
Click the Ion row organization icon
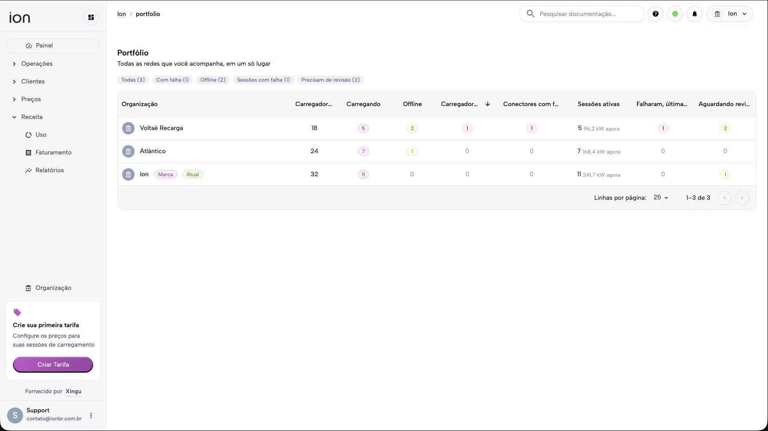pyautogui.click(x=128, y=174)
